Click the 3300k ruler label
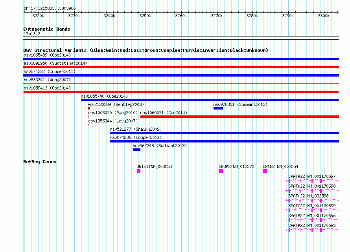The height and width of the screenshot is (252, 350). (323, 16)
